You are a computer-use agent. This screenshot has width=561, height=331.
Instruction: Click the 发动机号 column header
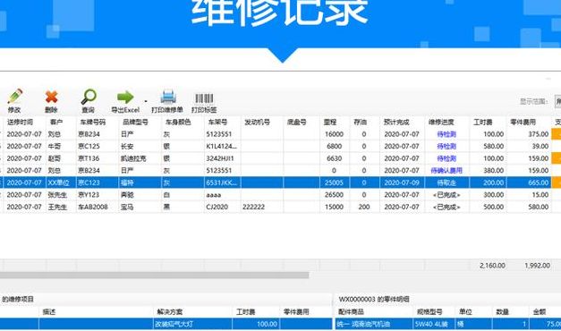tap(258, 122)
